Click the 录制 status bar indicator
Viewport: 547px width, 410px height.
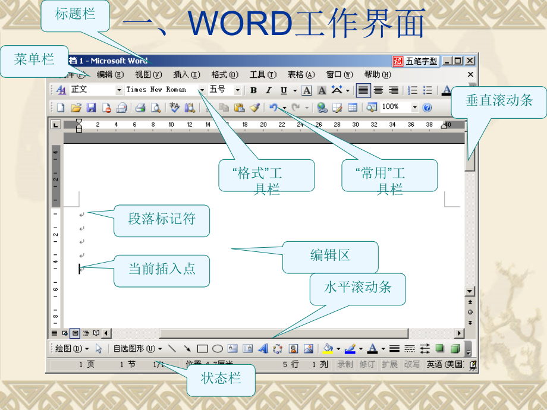[345, 364]
